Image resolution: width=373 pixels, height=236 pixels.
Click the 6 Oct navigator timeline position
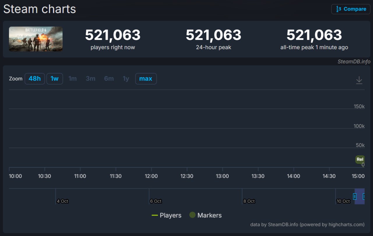(x=156, y=201)
